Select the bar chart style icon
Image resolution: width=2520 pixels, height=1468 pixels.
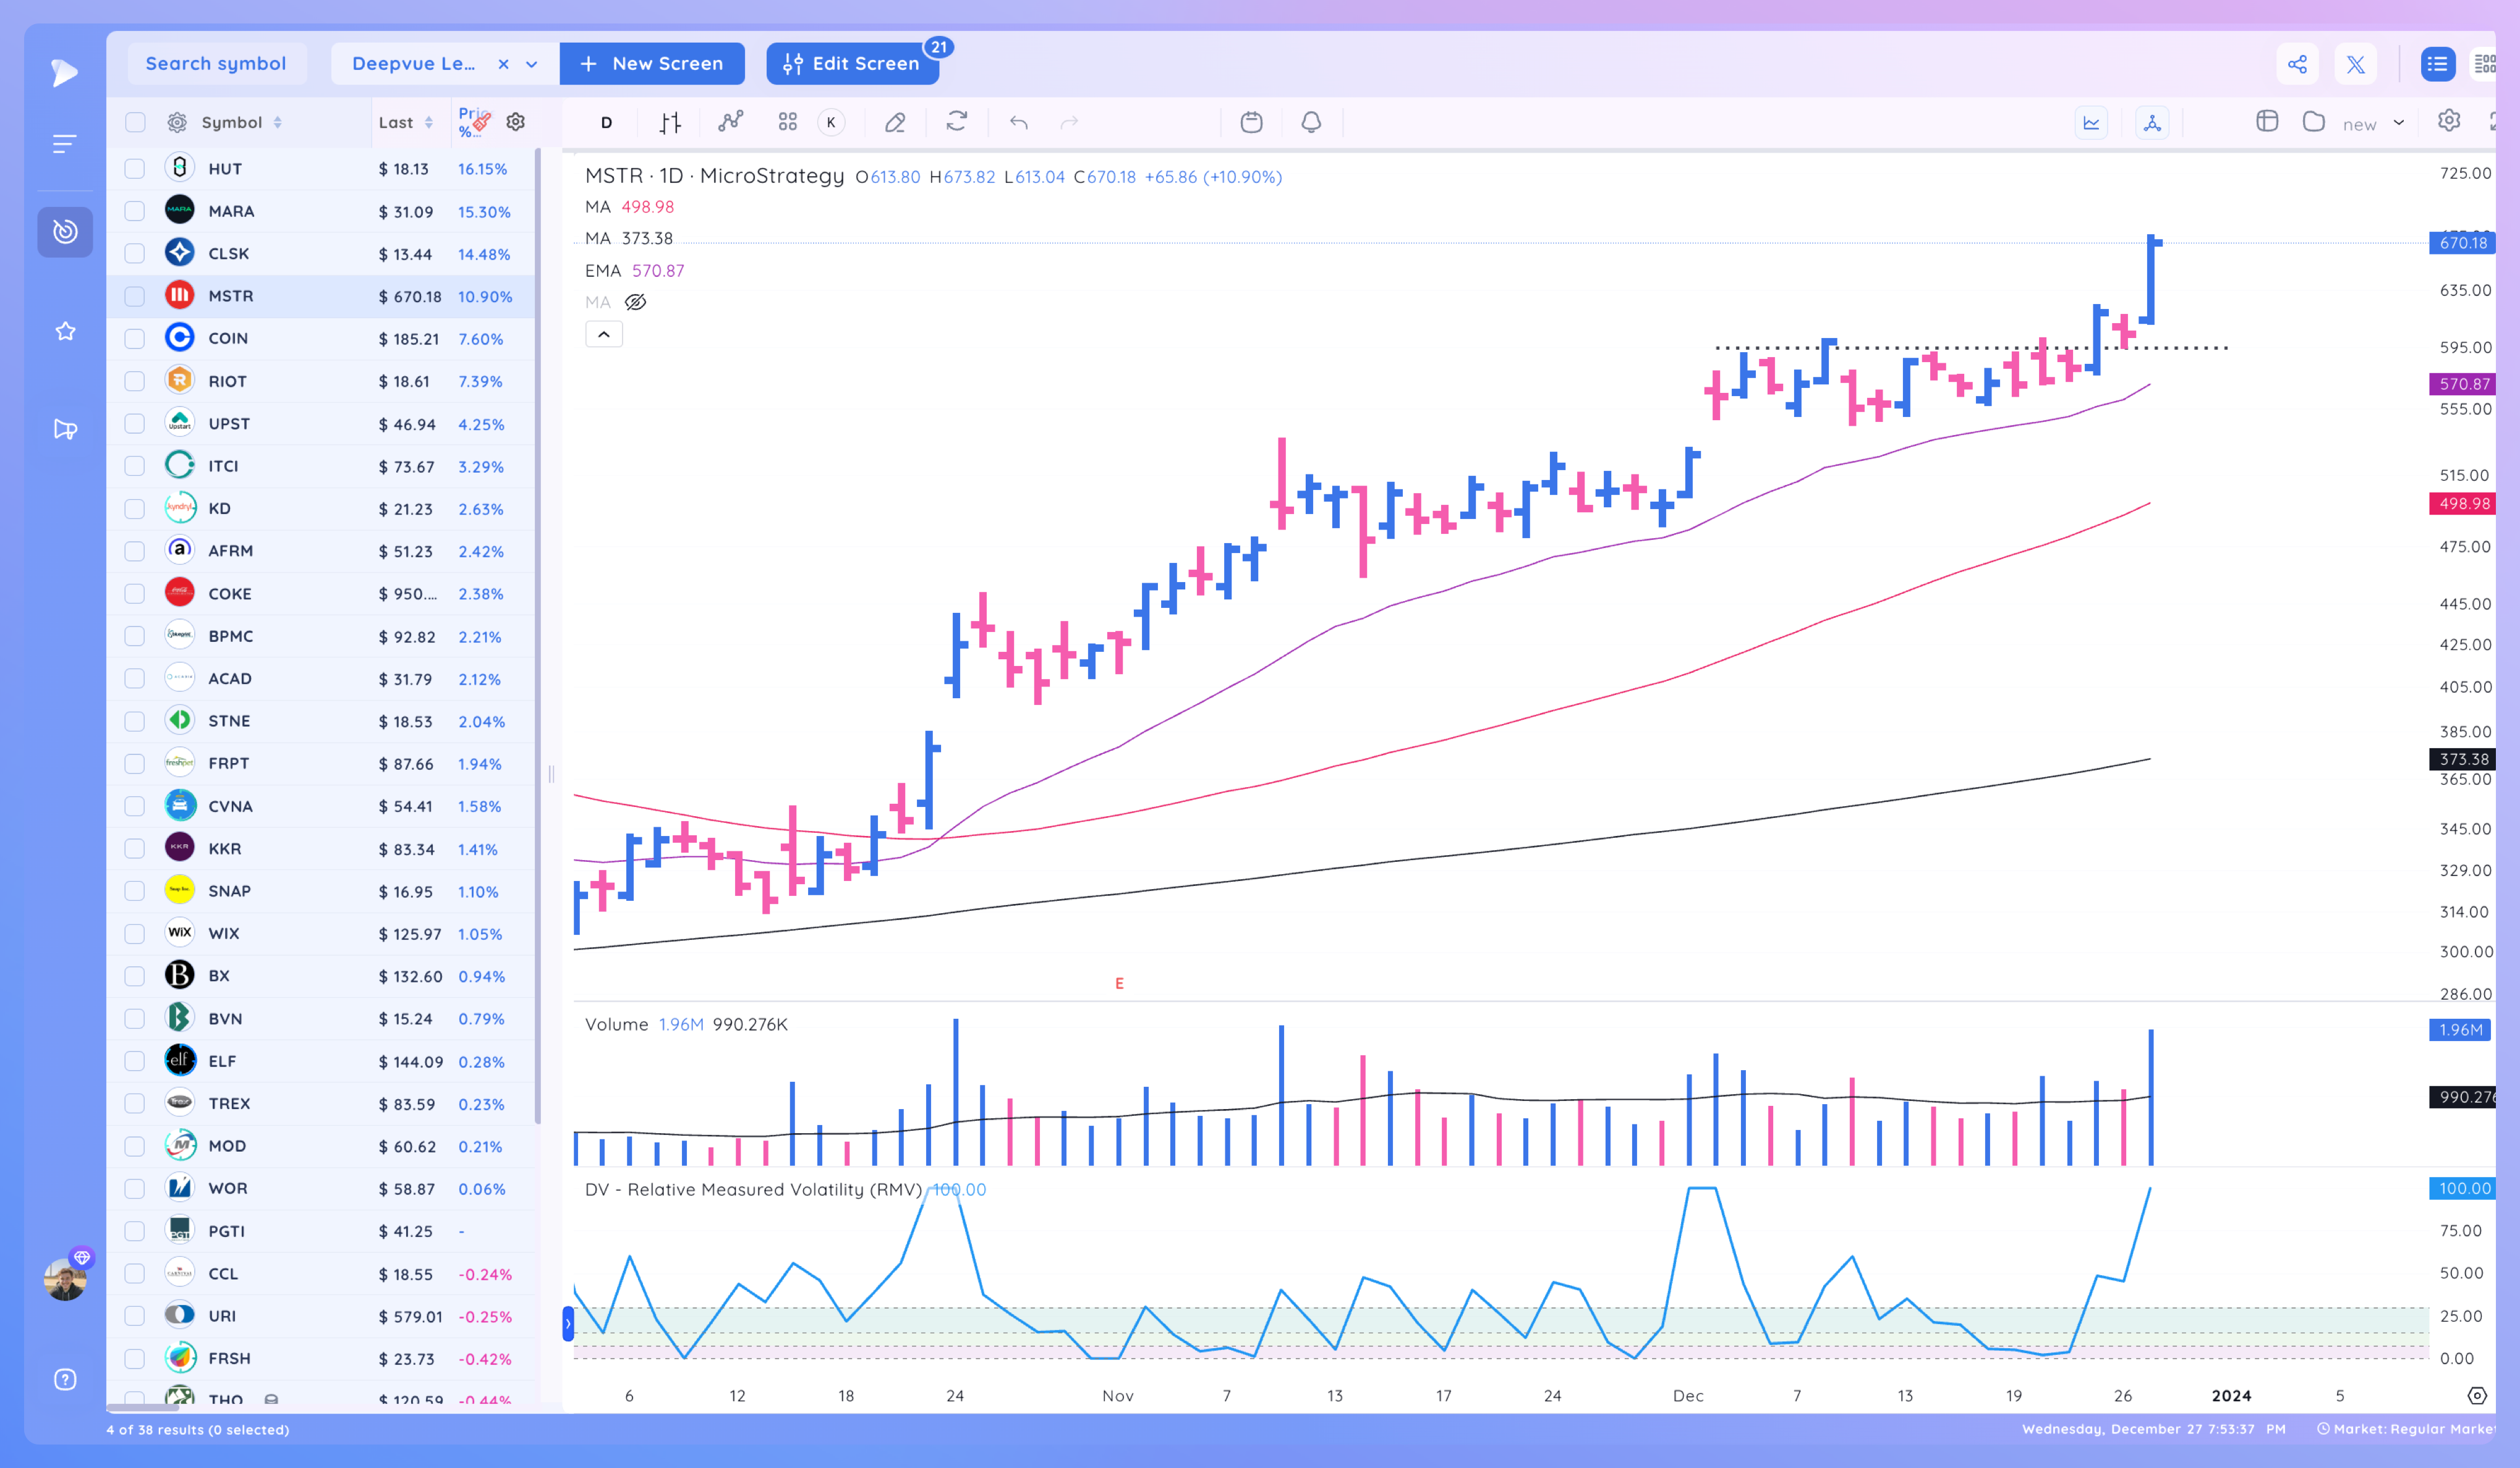[x=670, y=122]
